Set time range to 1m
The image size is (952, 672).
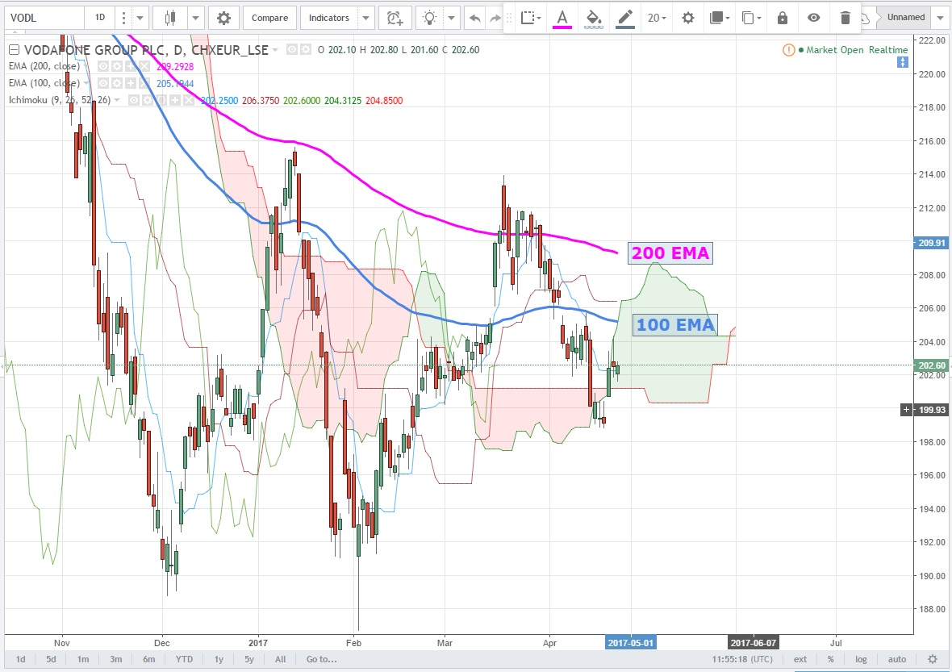[83, 659]
